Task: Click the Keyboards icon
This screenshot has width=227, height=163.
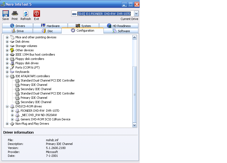Action: [12, 72]
